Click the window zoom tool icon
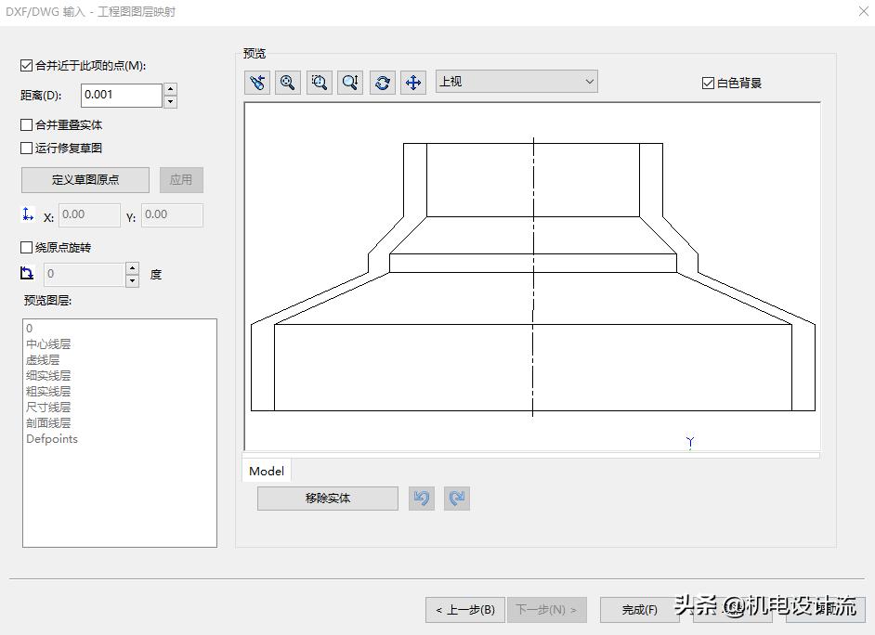Screen dimensions: 875x635 tap(320, 82)
